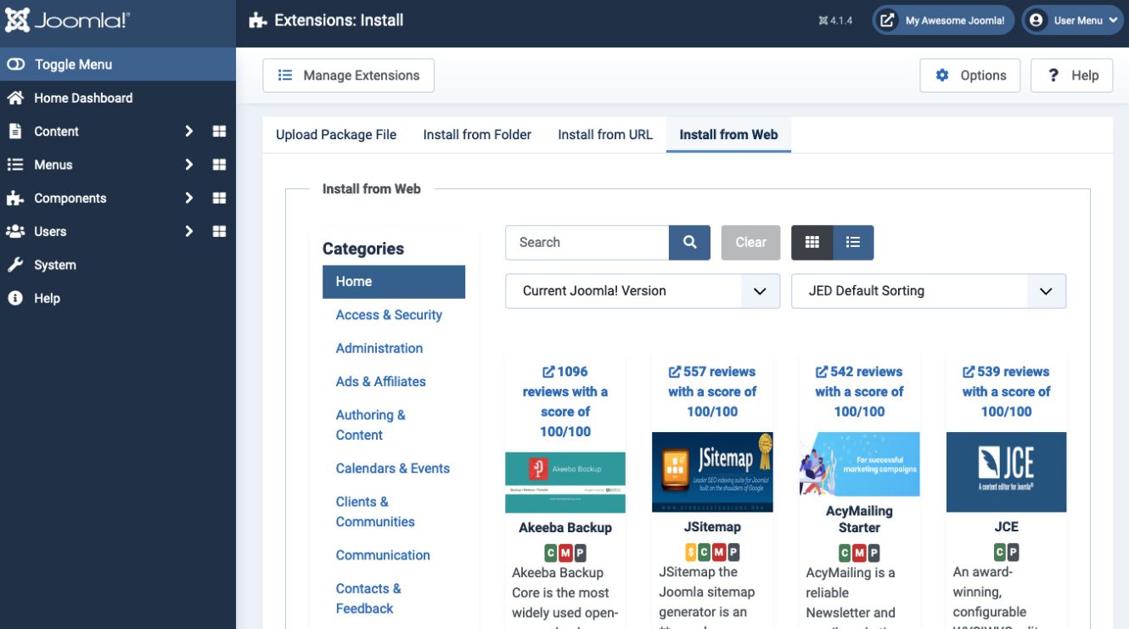Image resolution: width=1129 pixels, height=629 pixels.
Task: Click the green C badge under JSitemap
Action: (705, 553)
